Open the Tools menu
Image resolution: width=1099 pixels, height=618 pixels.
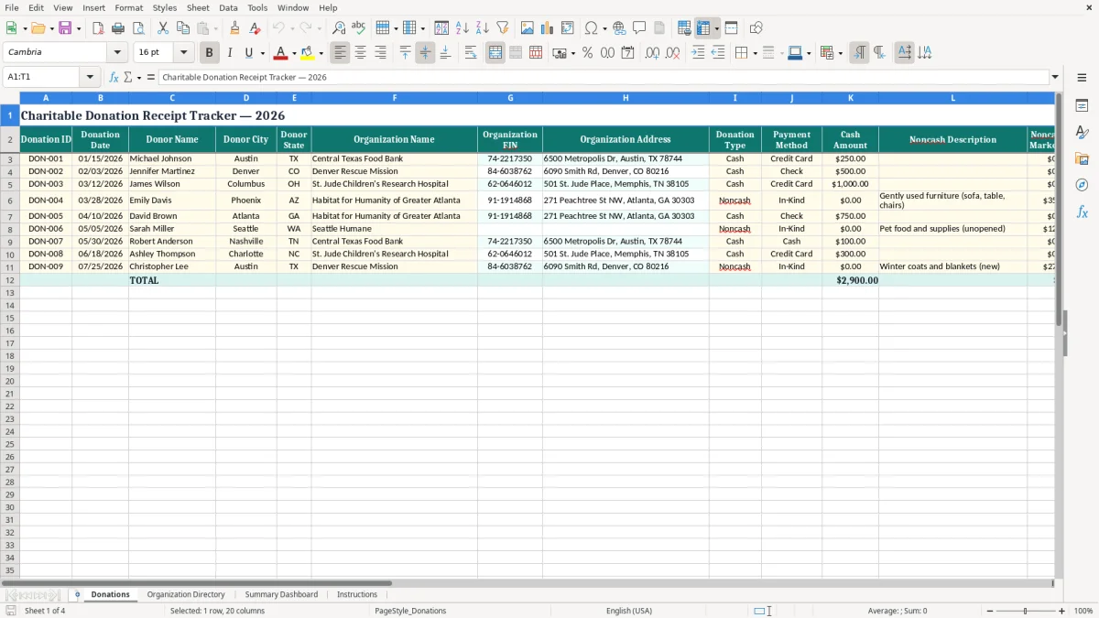click(257, 8)
